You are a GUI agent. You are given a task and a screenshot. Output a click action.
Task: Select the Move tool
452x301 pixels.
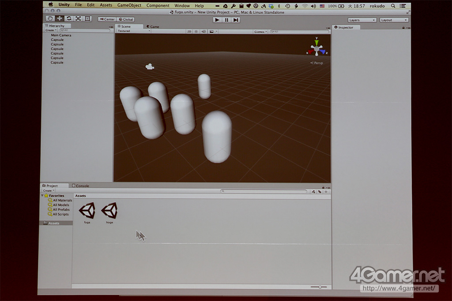point(59,19)
